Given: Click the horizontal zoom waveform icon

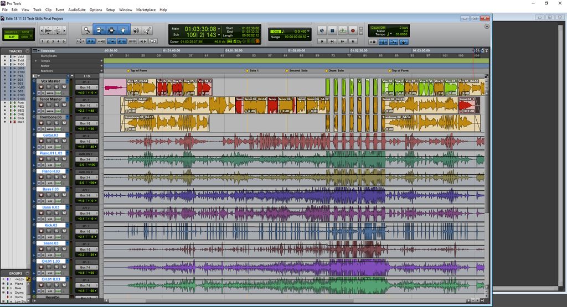Looking at the screenshot, I should [x=48, y=31].
